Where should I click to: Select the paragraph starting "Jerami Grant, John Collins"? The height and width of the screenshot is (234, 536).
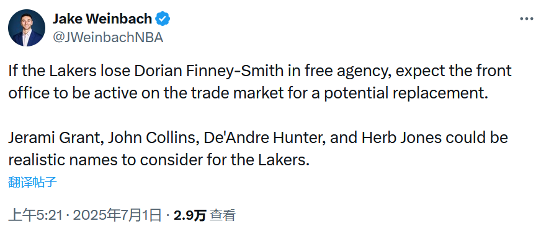(x=258, y=149)
